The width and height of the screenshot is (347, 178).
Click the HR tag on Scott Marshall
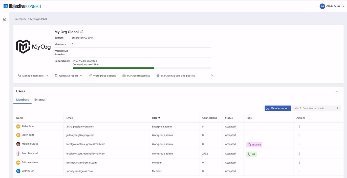(x=252, y=154)
